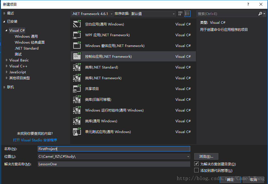
Task: Select the blank app (Universal Windows) template icon
Action: [77, 24]
